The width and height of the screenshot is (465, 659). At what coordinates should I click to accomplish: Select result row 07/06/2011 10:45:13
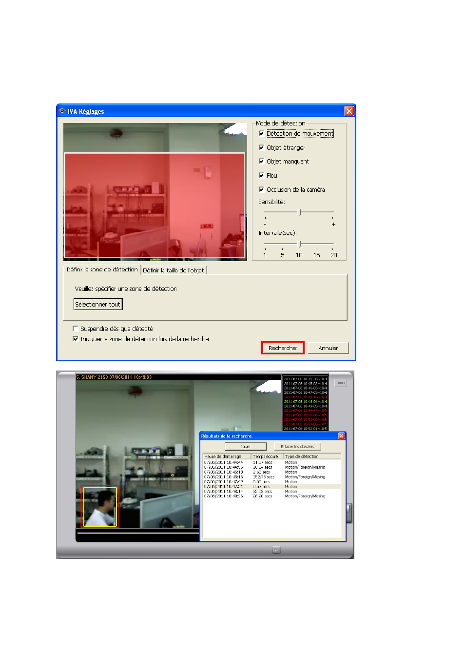click(x=272, y=472)
